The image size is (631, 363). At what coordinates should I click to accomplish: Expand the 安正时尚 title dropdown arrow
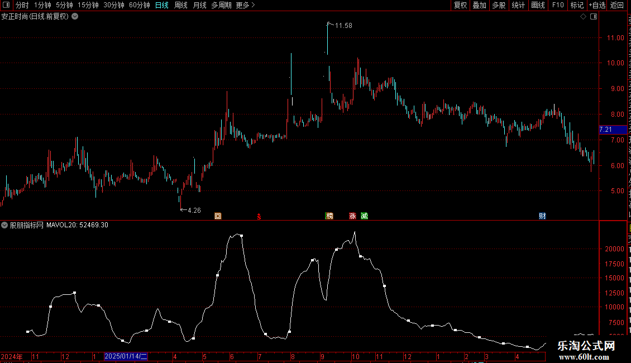75,17
